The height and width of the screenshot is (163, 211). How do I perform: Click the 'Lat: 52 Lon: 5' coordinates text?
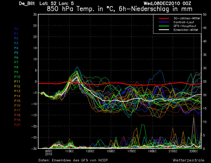[57, 3]
